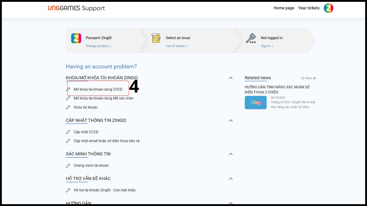Click pencil icon beside Khóa tài khoản

tap(68, 107)
